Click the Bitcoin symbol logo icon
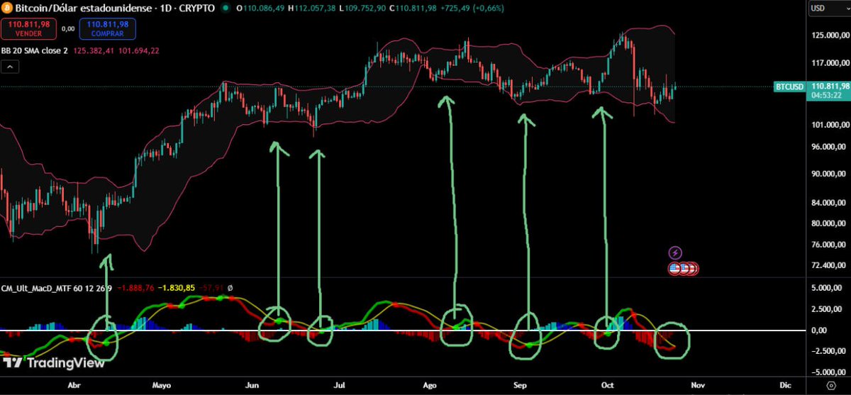Image resolution: width=851 pixels, height=395 pixels. point(6,9)
